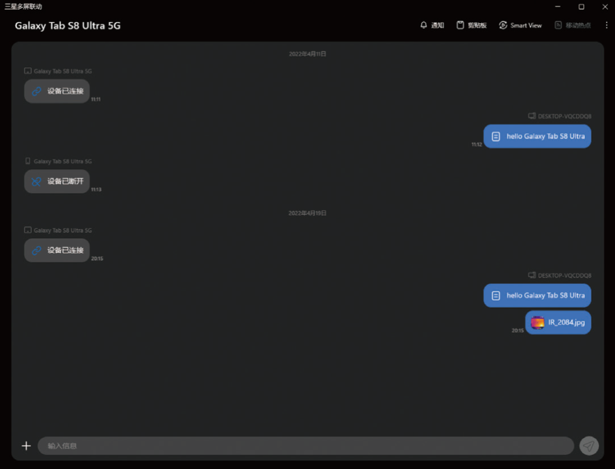The width and height of the screenshot is (615, 469).
Task: Click the text document icon in first blue message
Action: pos(496,136)
